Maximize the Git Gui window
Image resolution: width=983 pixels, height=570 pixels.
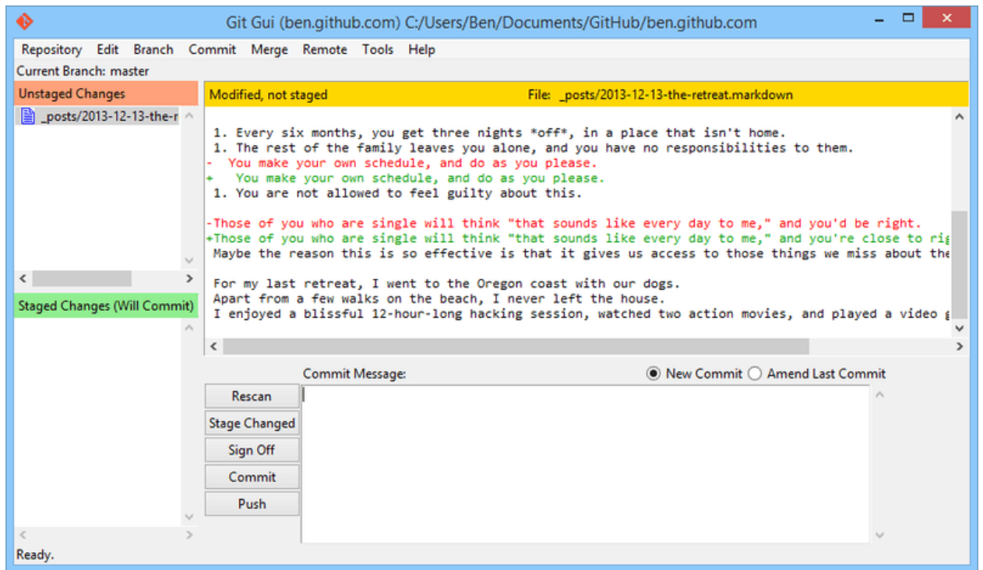click(x=908, y=18)
